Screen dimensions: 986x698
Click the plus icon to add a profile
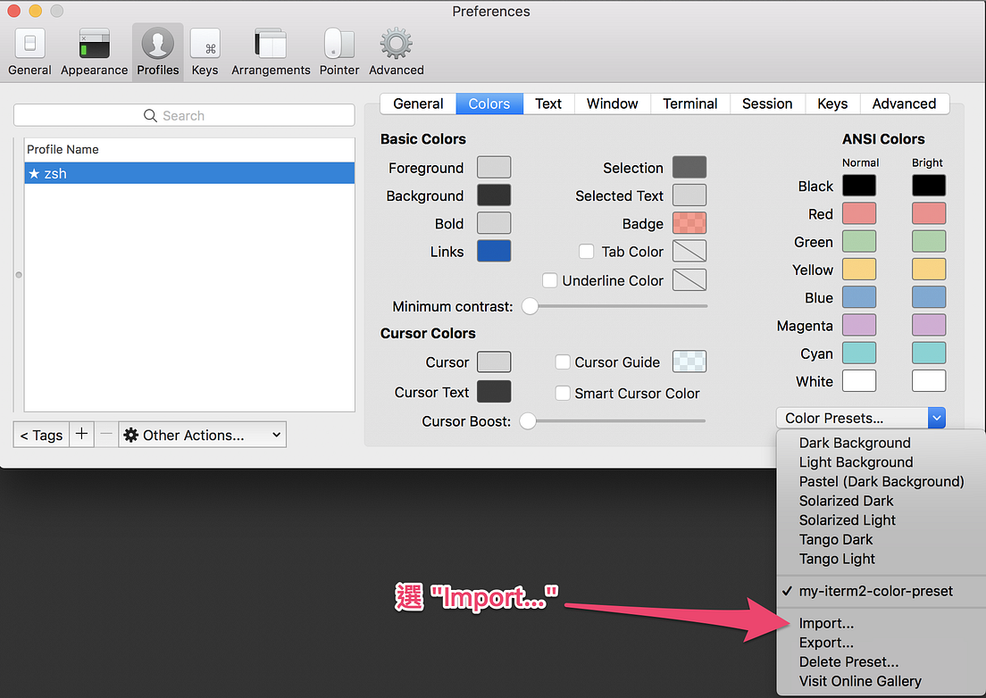[82, 434]
